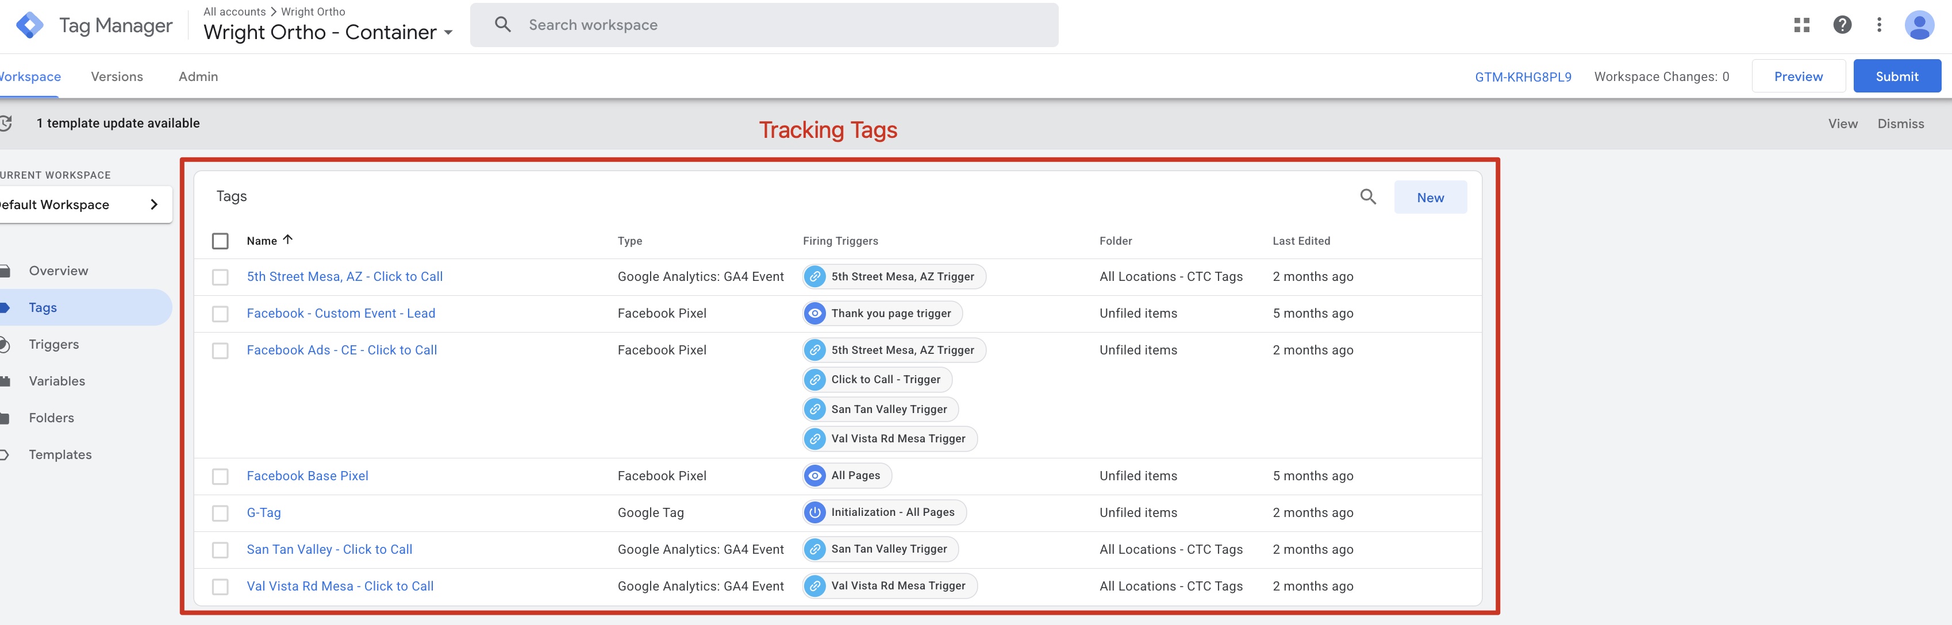Click the Click to Call - Trigger chip
The height and width of the screenshot is (625, 1952).
878,380
